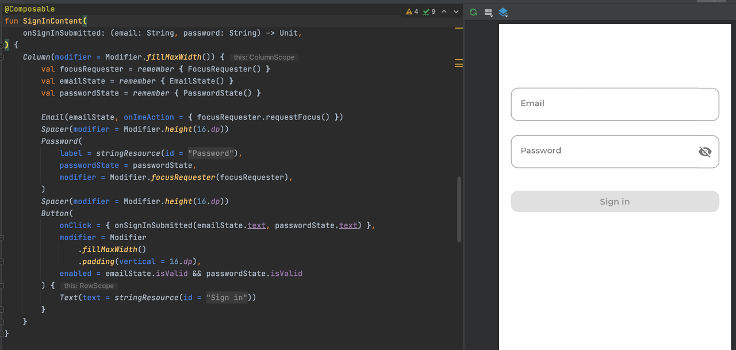
Task: Open the preview layout mode dropdown
Action: pos(489,12)
